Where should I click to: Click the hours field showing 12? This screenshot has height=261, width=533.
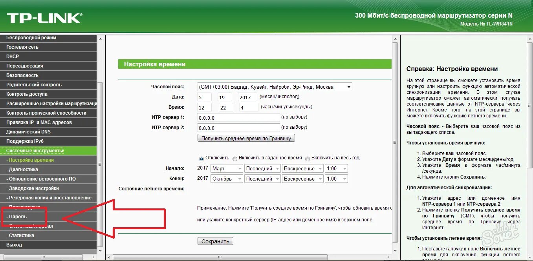click(x=204, y=107)
